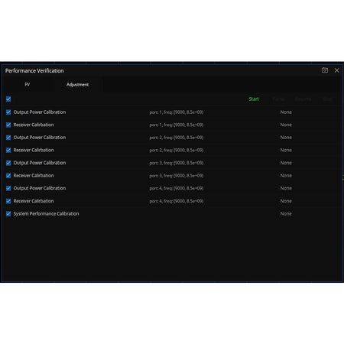The height and width of the screenshot is (344, 344).
Task: Toggle Receiver Calibration checkbox for port 2
Action: tap(8, 150)
